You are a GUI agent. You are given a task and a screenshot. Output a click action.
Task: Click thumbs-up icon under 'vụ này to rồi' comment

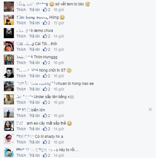(45, 155)
